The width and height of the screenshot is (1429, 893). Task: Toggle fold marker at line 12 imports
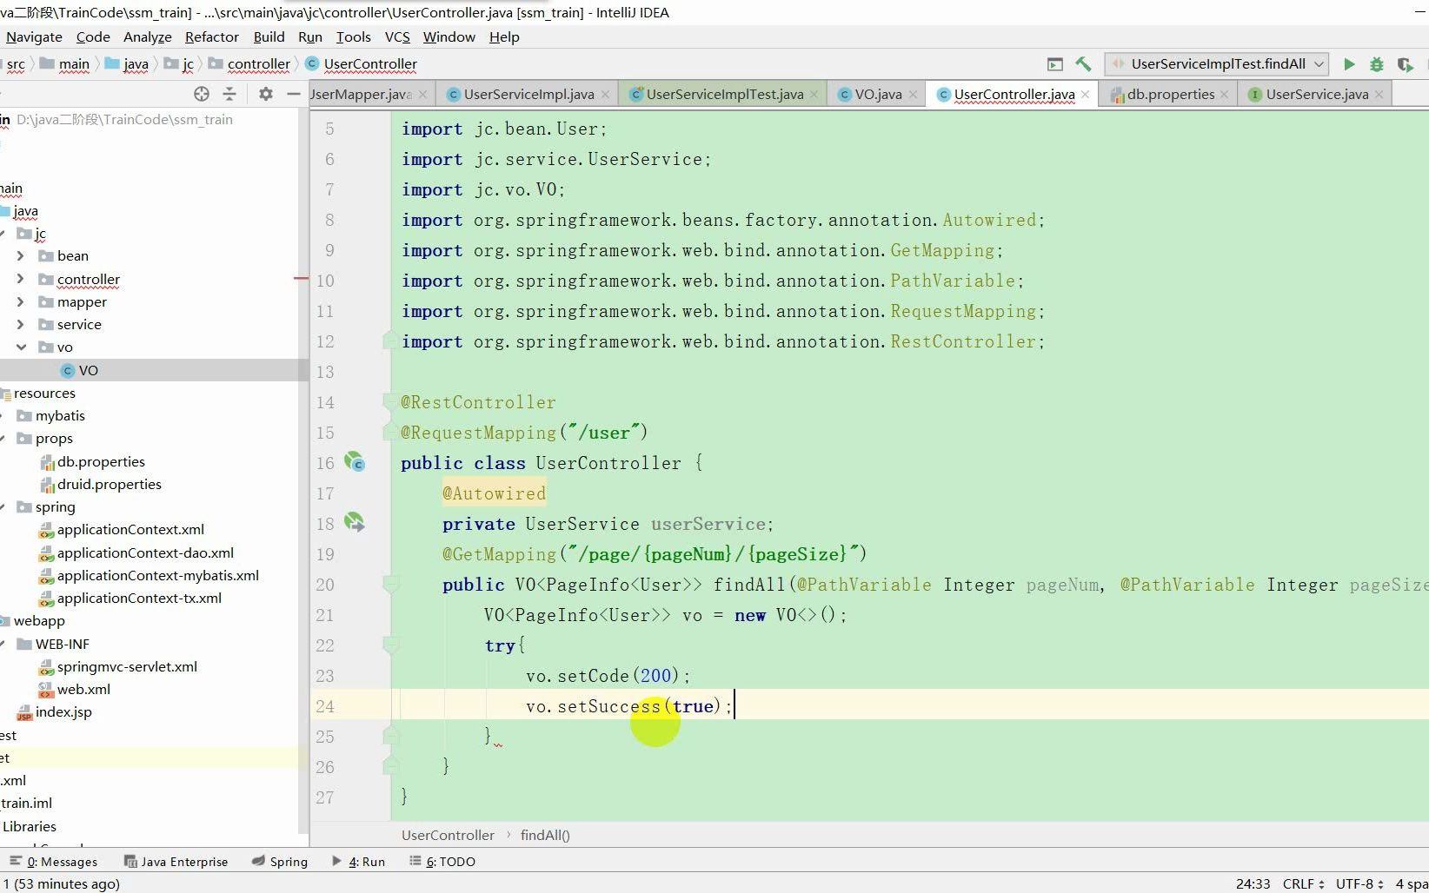click(x=391, y=341)
